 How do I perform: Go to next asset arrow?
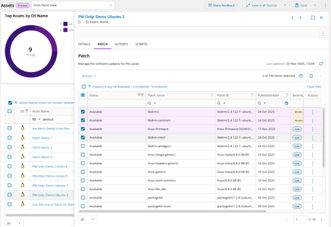[x=300, y=18]
